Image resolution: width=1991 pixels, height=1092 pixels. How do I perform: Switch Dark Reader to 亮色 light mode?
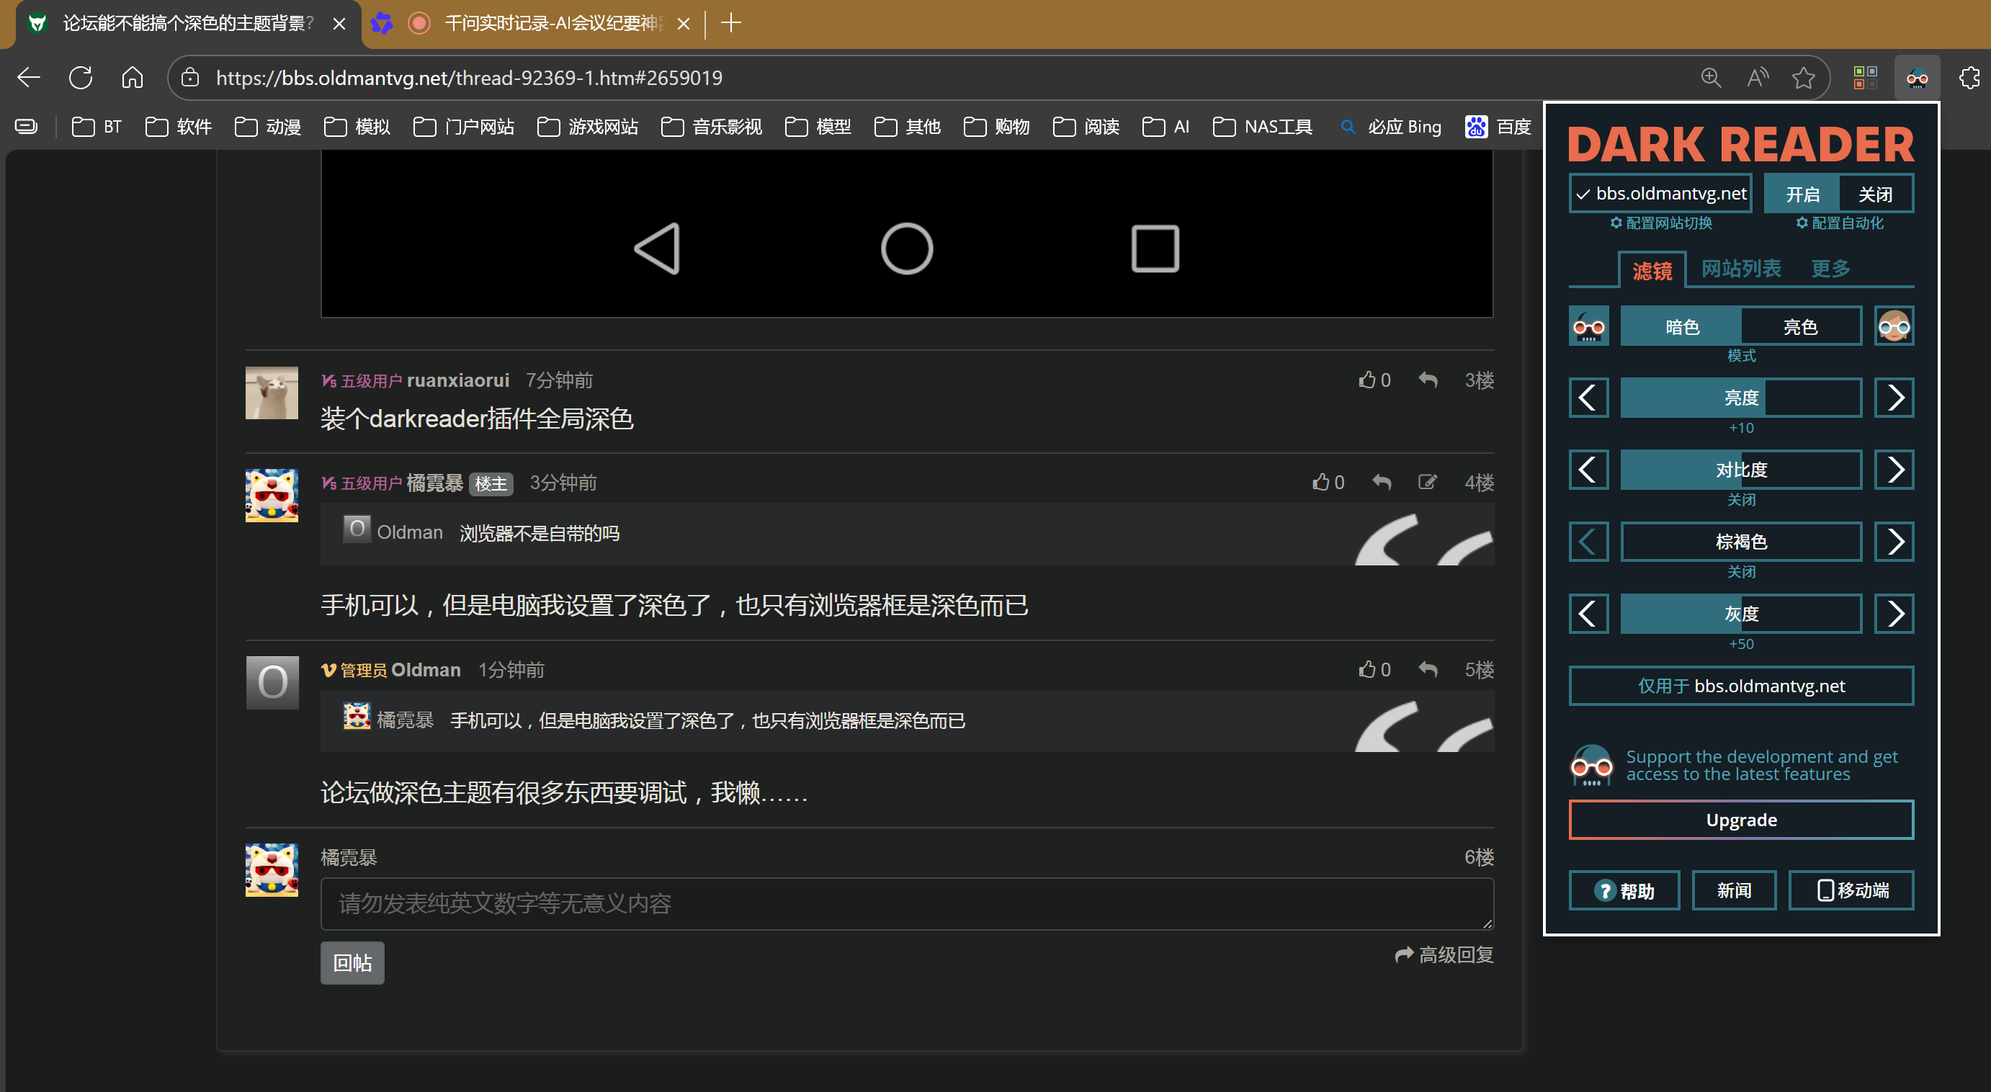click(1799, 326)
